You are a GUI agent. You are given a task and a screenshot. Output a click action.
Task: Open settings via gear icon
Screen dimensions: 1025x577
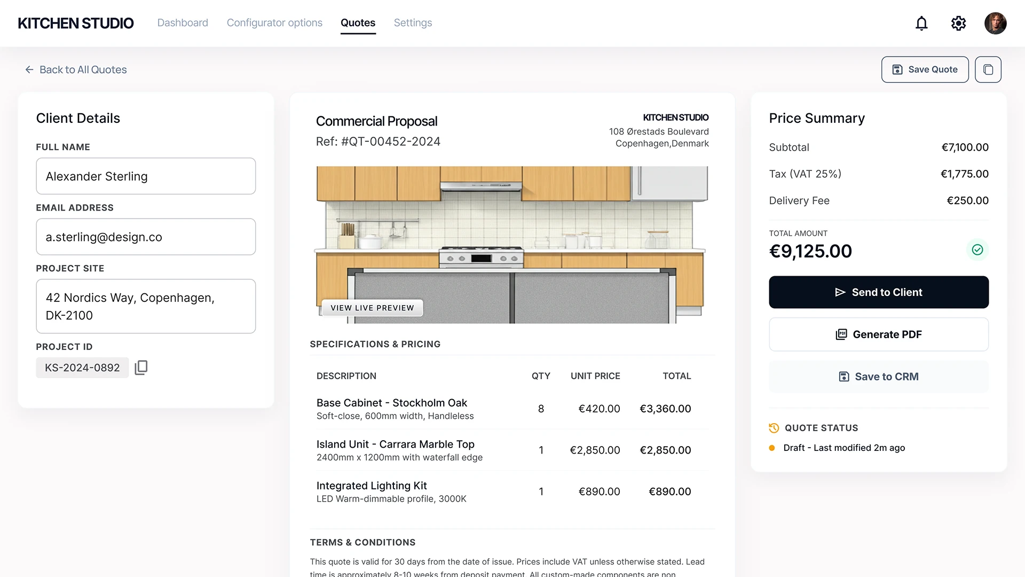coord(958,24)
